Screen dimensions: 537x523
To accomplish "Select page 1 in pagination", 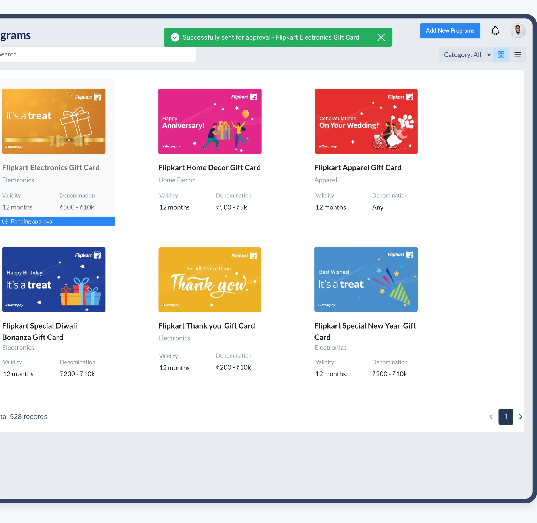I will pyautogui.click(x=506, y=417).
